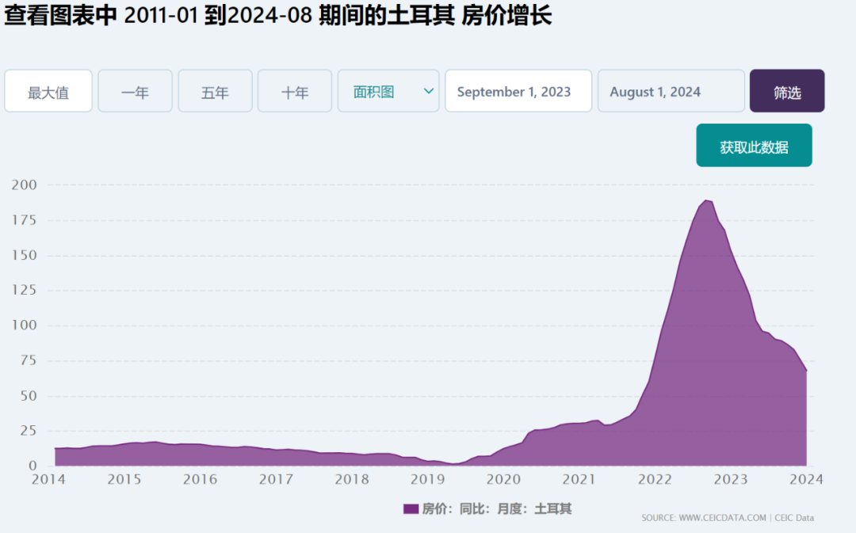
Task: Click the August 1, 2024 end date field
Action: [671, 91]
